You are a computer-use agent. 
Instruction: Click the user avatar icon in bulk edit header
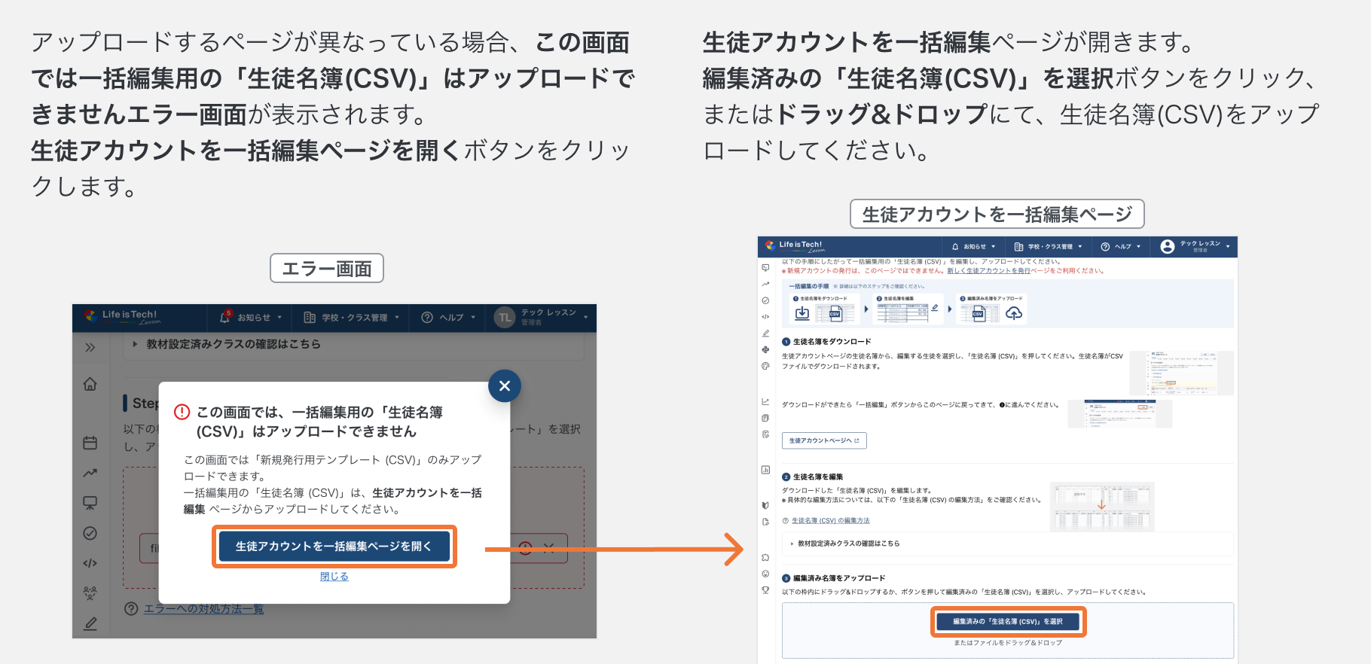pos(1168,246)
